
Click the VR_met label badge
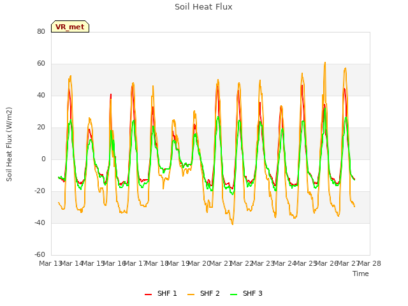click(x=70, y=27)
